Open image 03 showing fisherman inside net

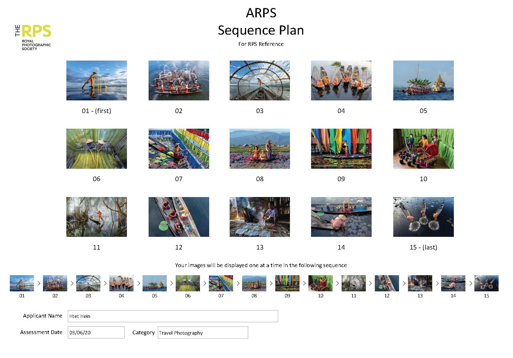[x=260, y=80]
